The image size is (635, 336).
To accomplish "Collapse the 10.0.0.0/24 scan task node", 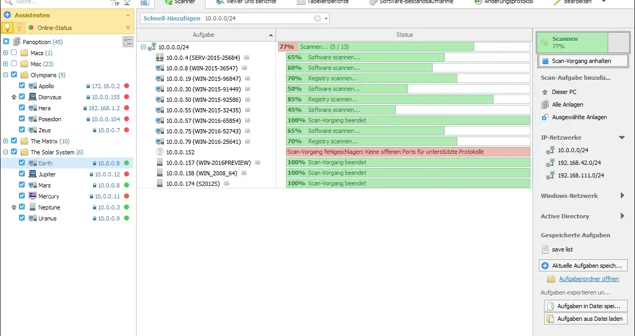I will (144, 47).
